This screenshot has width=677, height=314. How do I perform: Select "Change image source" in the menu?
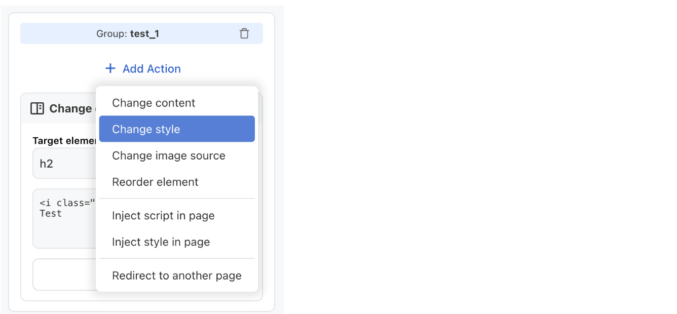coord(168,155)
